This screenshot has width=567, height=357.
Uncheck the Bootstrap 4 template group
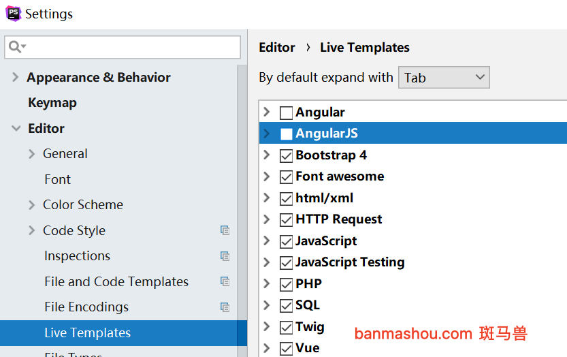(x=286, y=156)
